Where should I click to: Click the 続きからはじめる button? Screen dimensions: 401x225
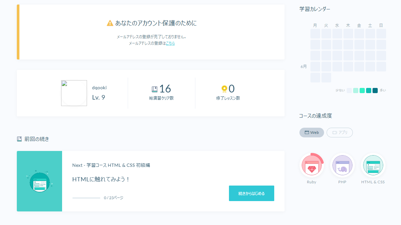(x=252, y=193)
